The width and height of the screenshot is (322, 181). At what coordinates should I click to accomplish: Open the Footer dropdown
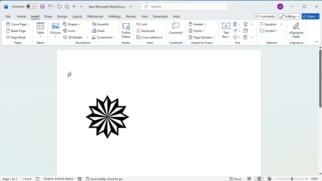204,31
